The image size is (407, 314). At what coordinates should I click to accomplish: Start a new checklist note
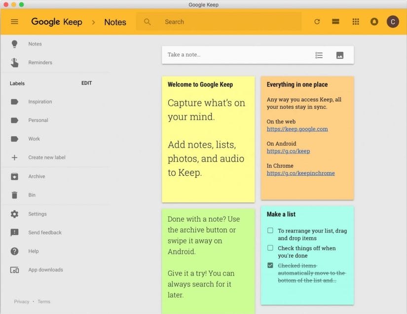pyautogui.click(x=319, y=55)
